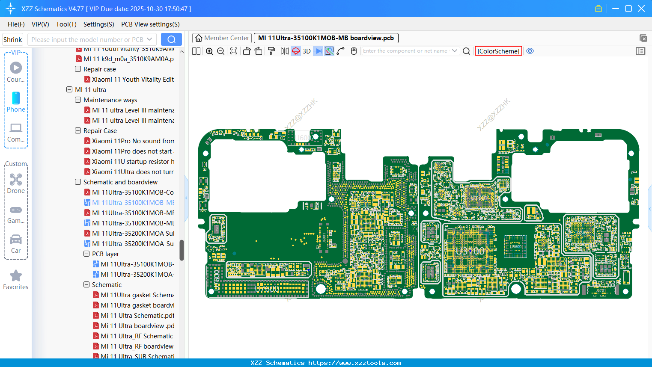Activate the Mirror flip tool
The height and width of the screenshot is (367, 652).
point(284,51)
